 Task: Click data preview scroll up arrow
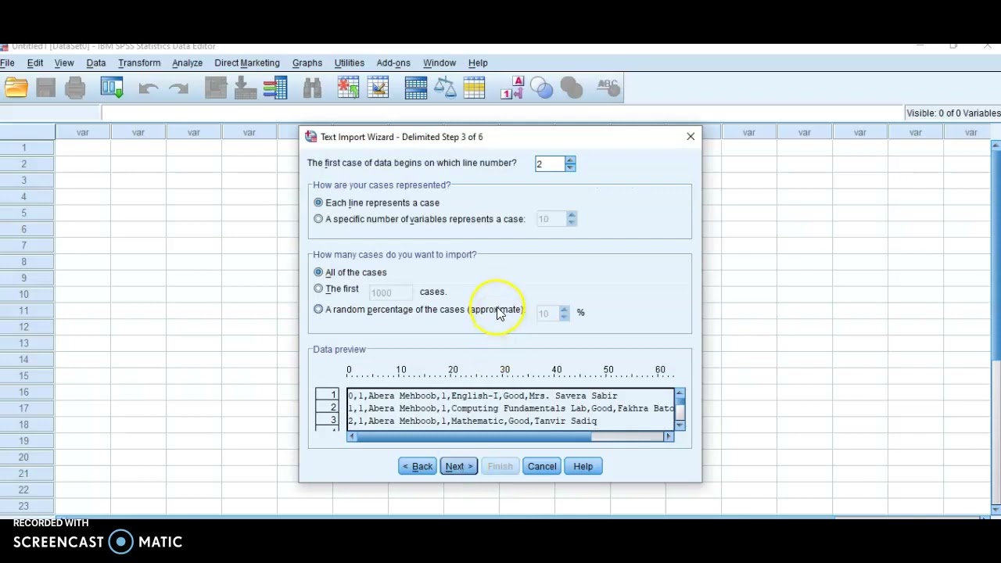point(680,393)
